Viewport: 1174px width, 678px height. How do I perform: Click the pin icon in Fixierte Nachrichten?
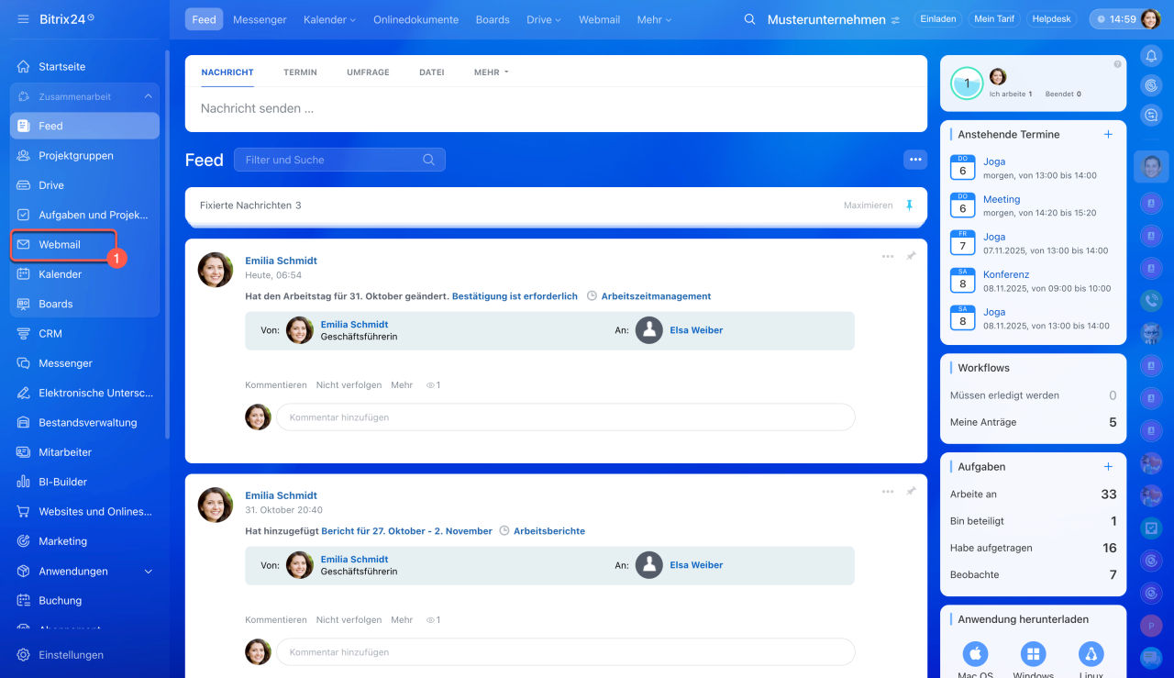pos(910,206)
